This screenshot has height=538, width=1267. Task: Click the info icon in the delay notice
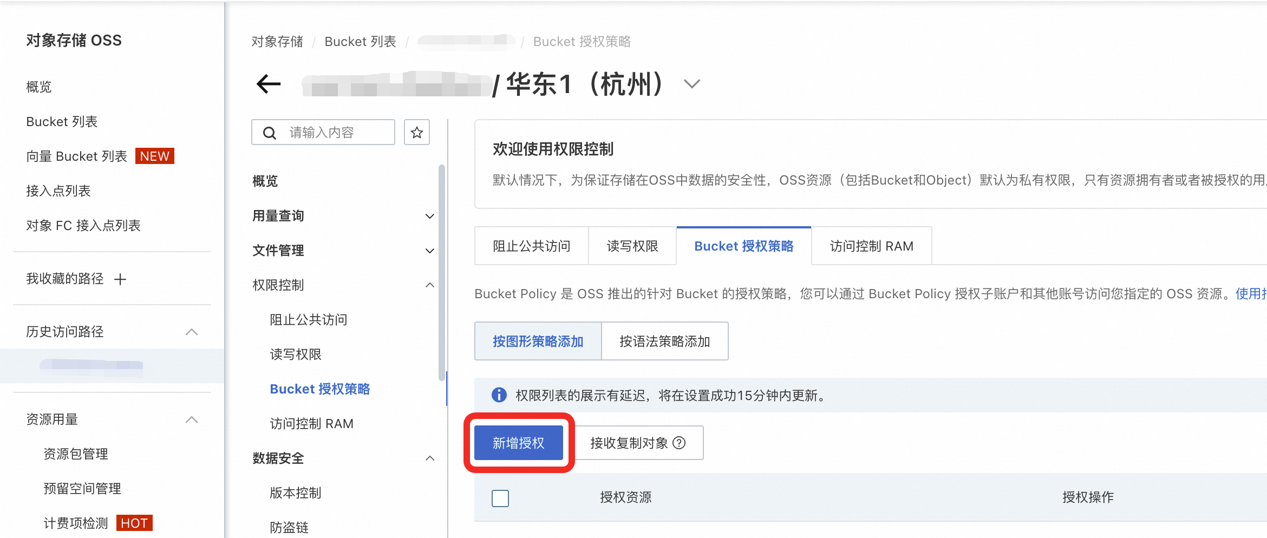[499, 395]
